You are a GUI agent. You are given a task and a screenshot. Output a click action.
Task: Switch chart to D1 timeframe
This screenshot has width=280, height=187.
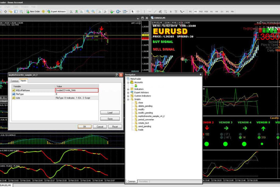click(x=222, y=11)
